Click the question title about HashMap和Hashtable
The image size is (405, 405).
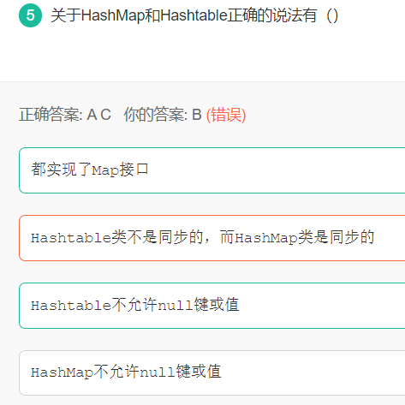point(194,15)
